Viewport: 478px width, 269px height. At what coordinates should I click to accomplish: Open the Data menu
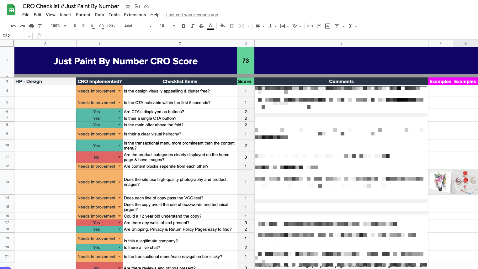tap(99, 15)
